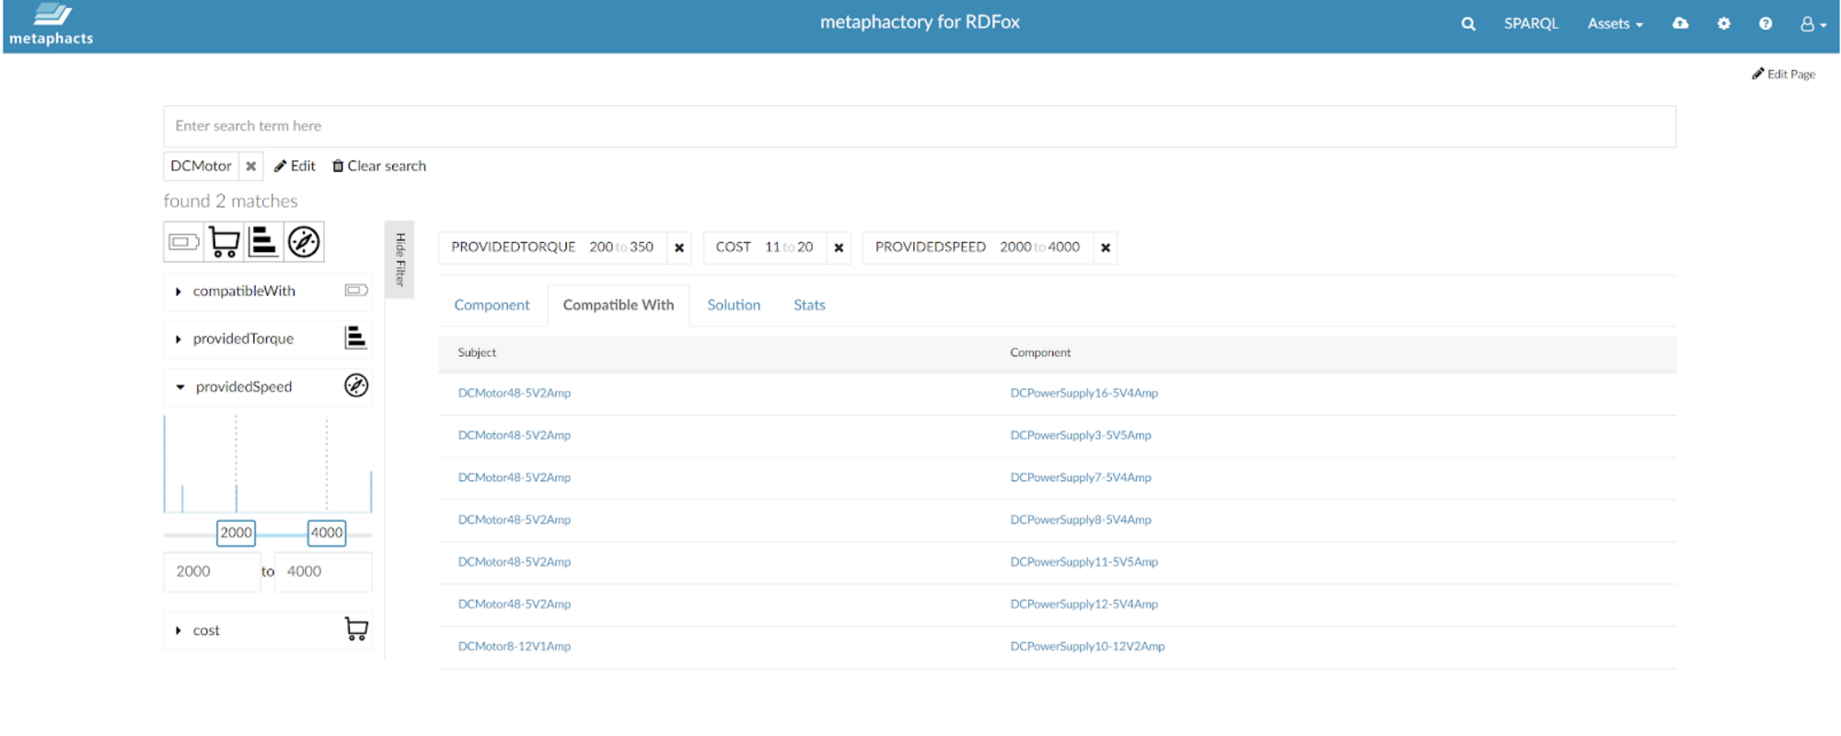This screenshot has width=1841, height=736.
Task: Switch to the Component tab
Action: coord(492,305)
